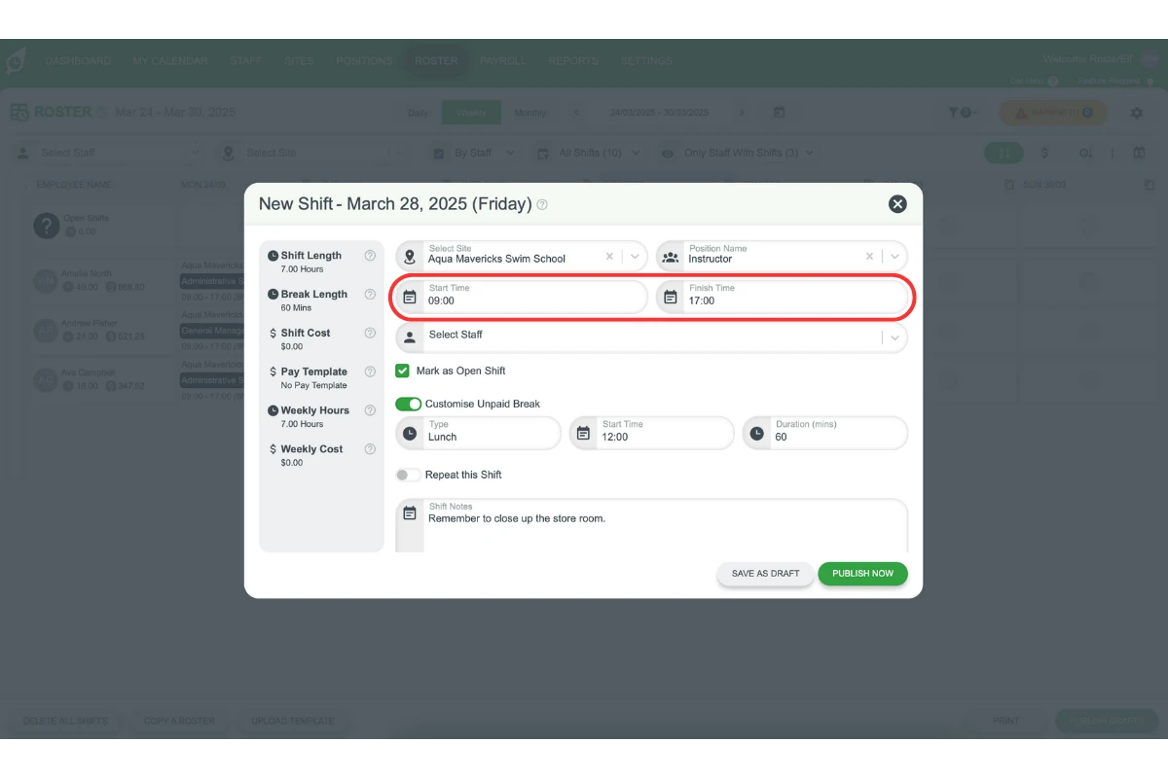The image size is (1168, 778).
Task: Clear the Instructor position selection
Action: tap(870, 257)
